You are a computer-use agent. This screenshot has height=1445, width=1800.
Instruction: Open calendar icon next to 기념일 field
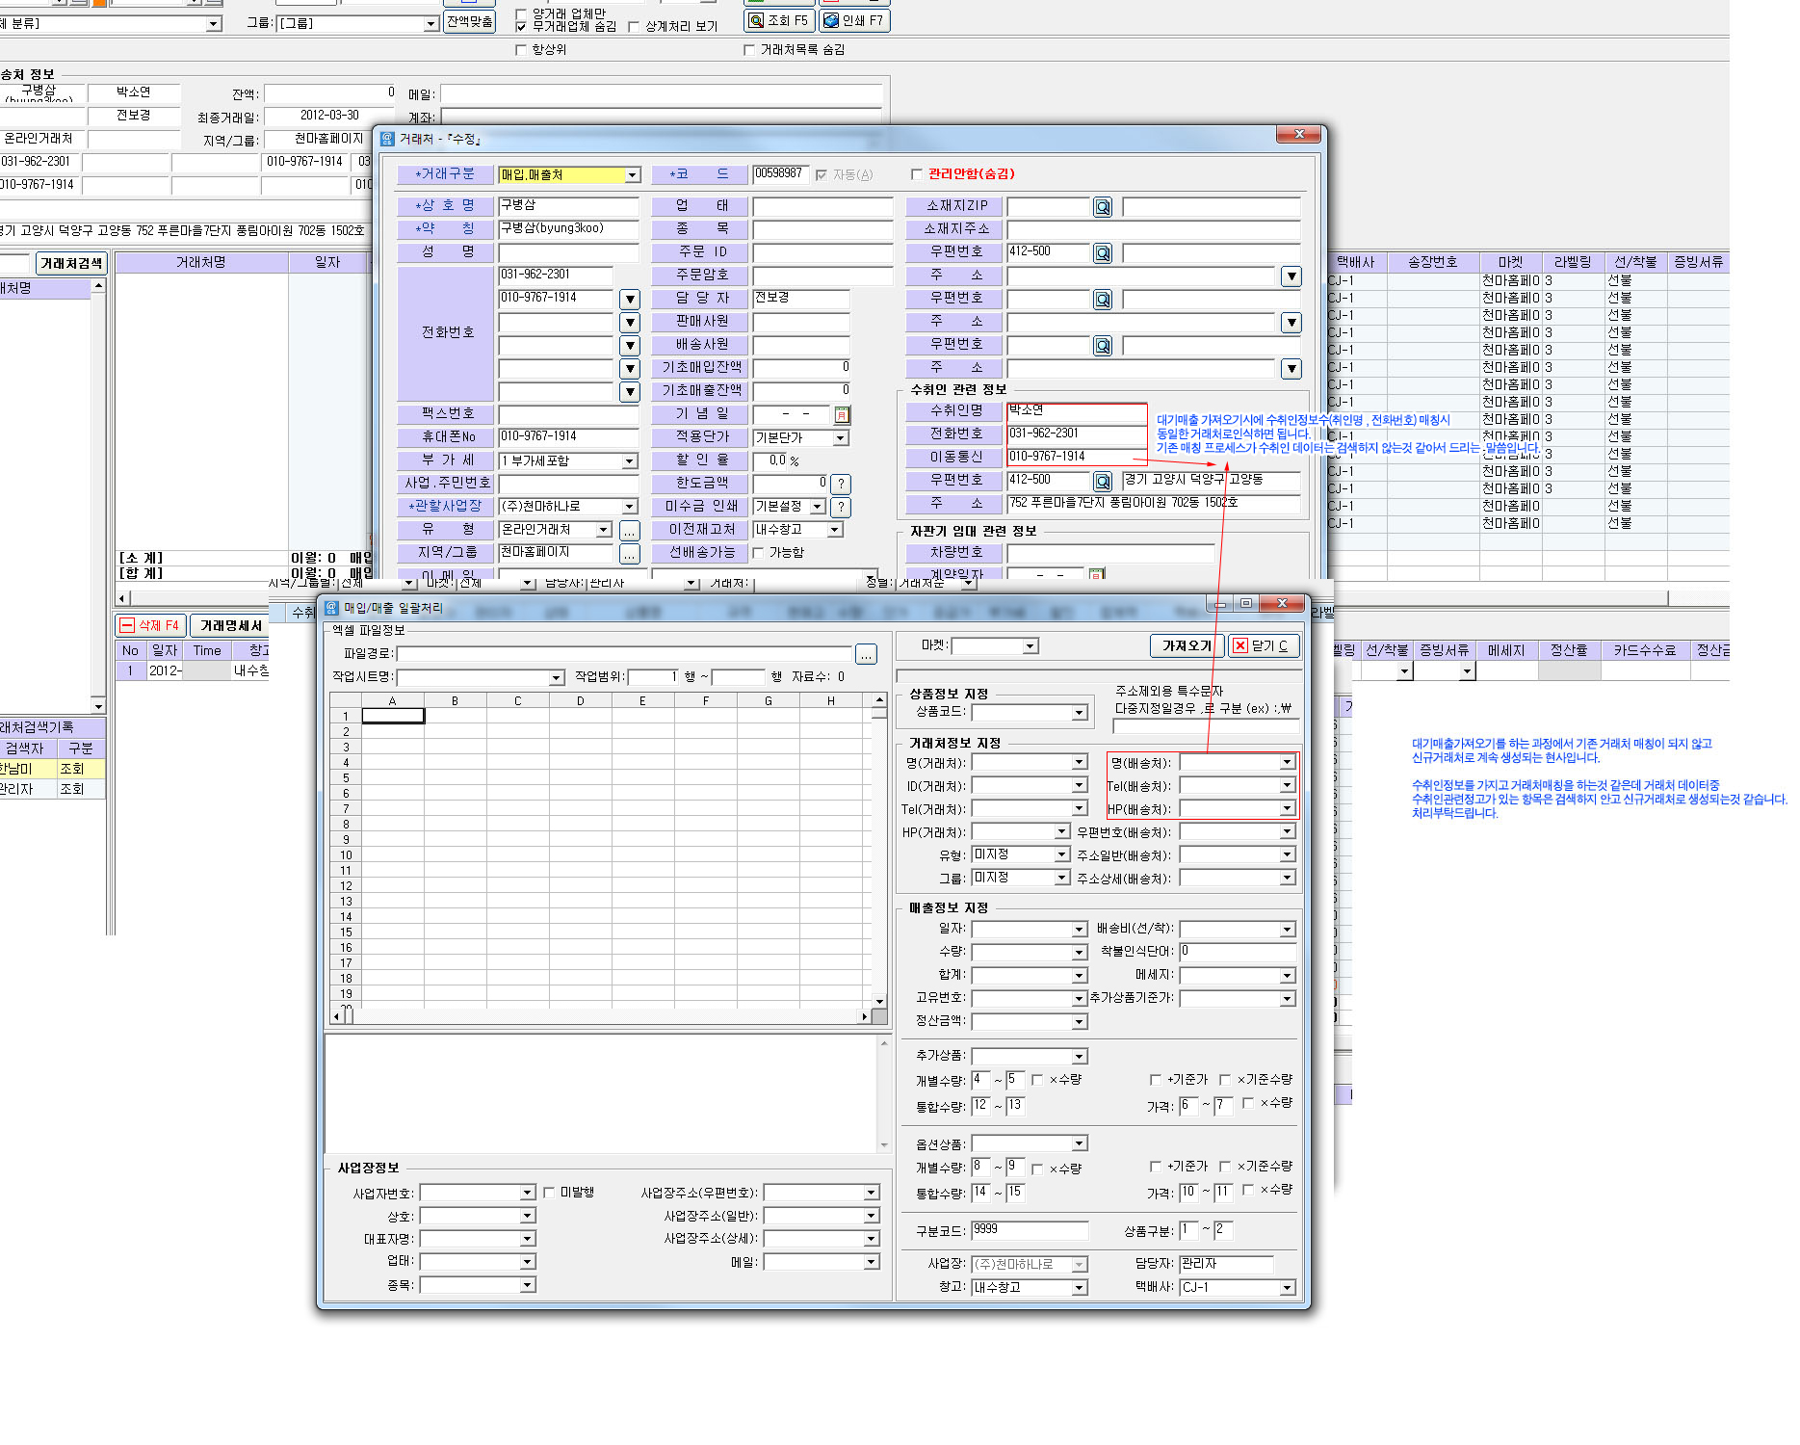pos(842,414)
